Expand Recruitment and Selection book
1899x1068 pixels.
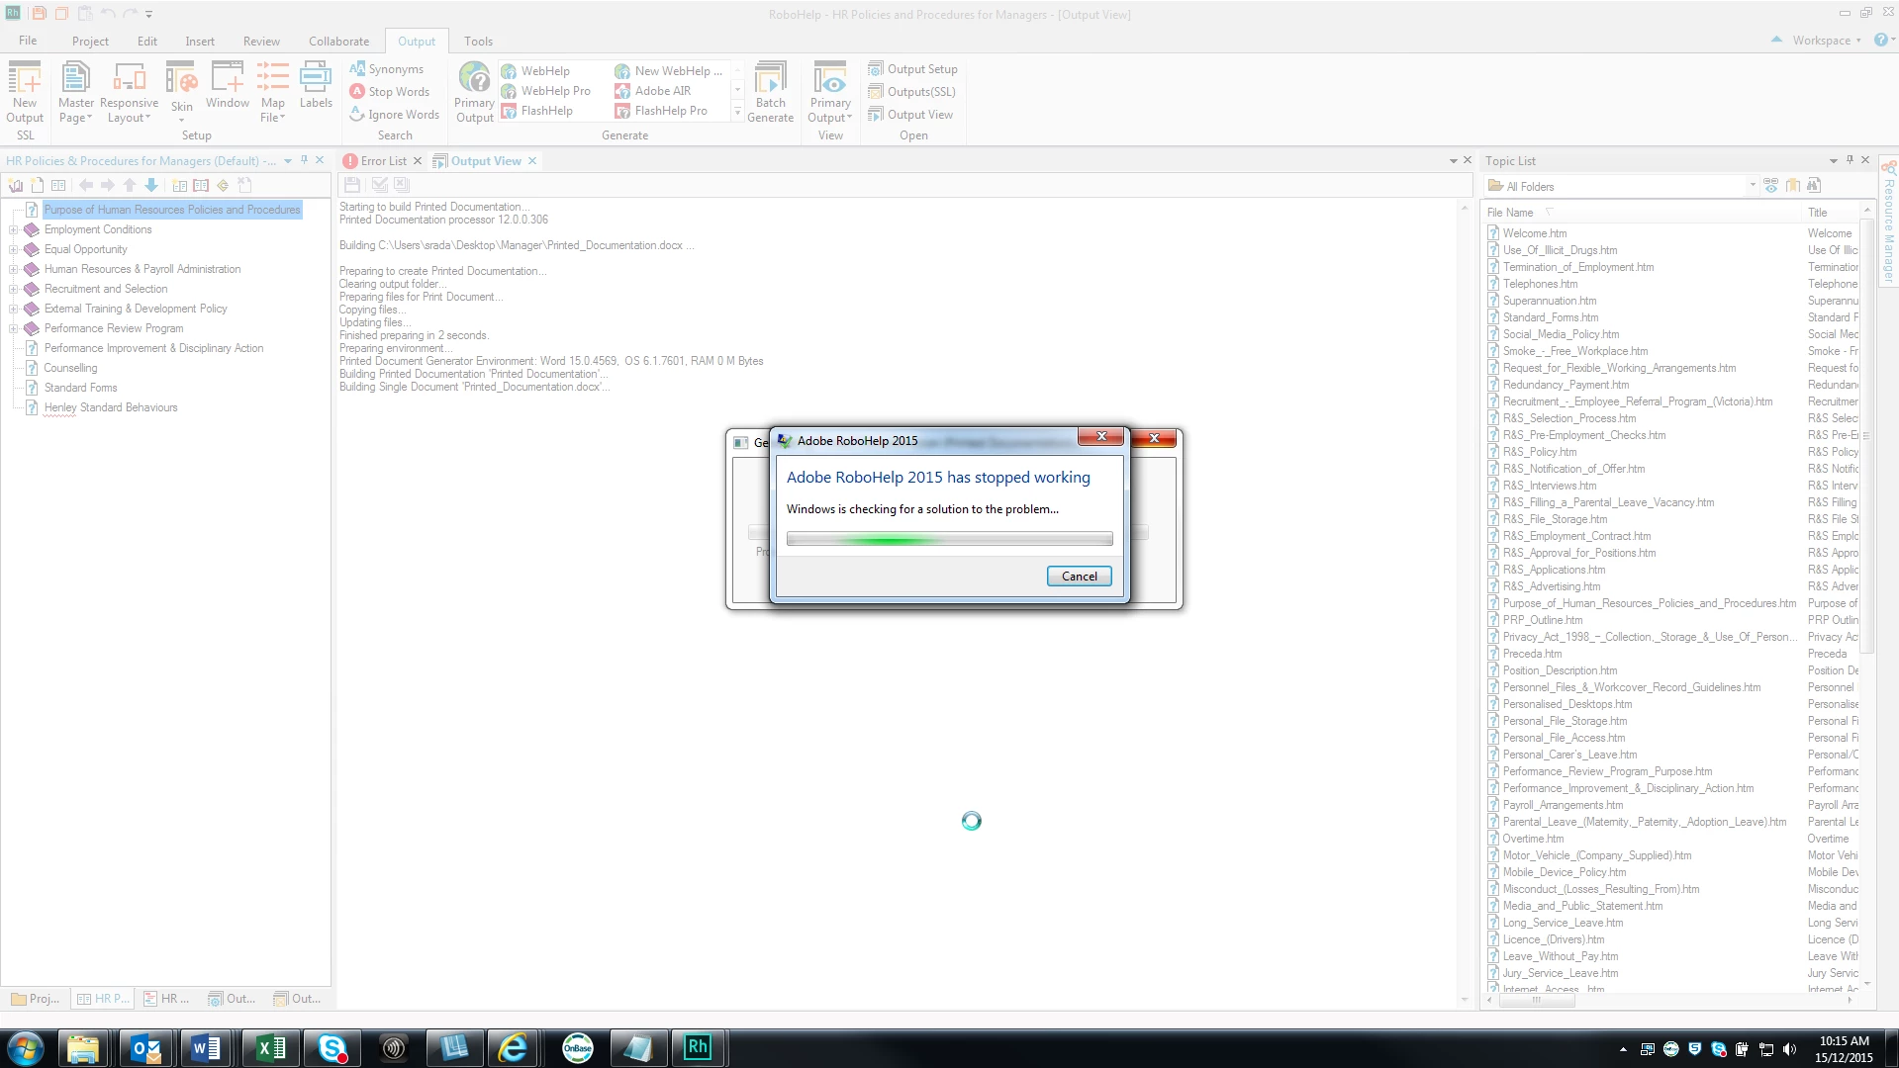pos(13,289)
